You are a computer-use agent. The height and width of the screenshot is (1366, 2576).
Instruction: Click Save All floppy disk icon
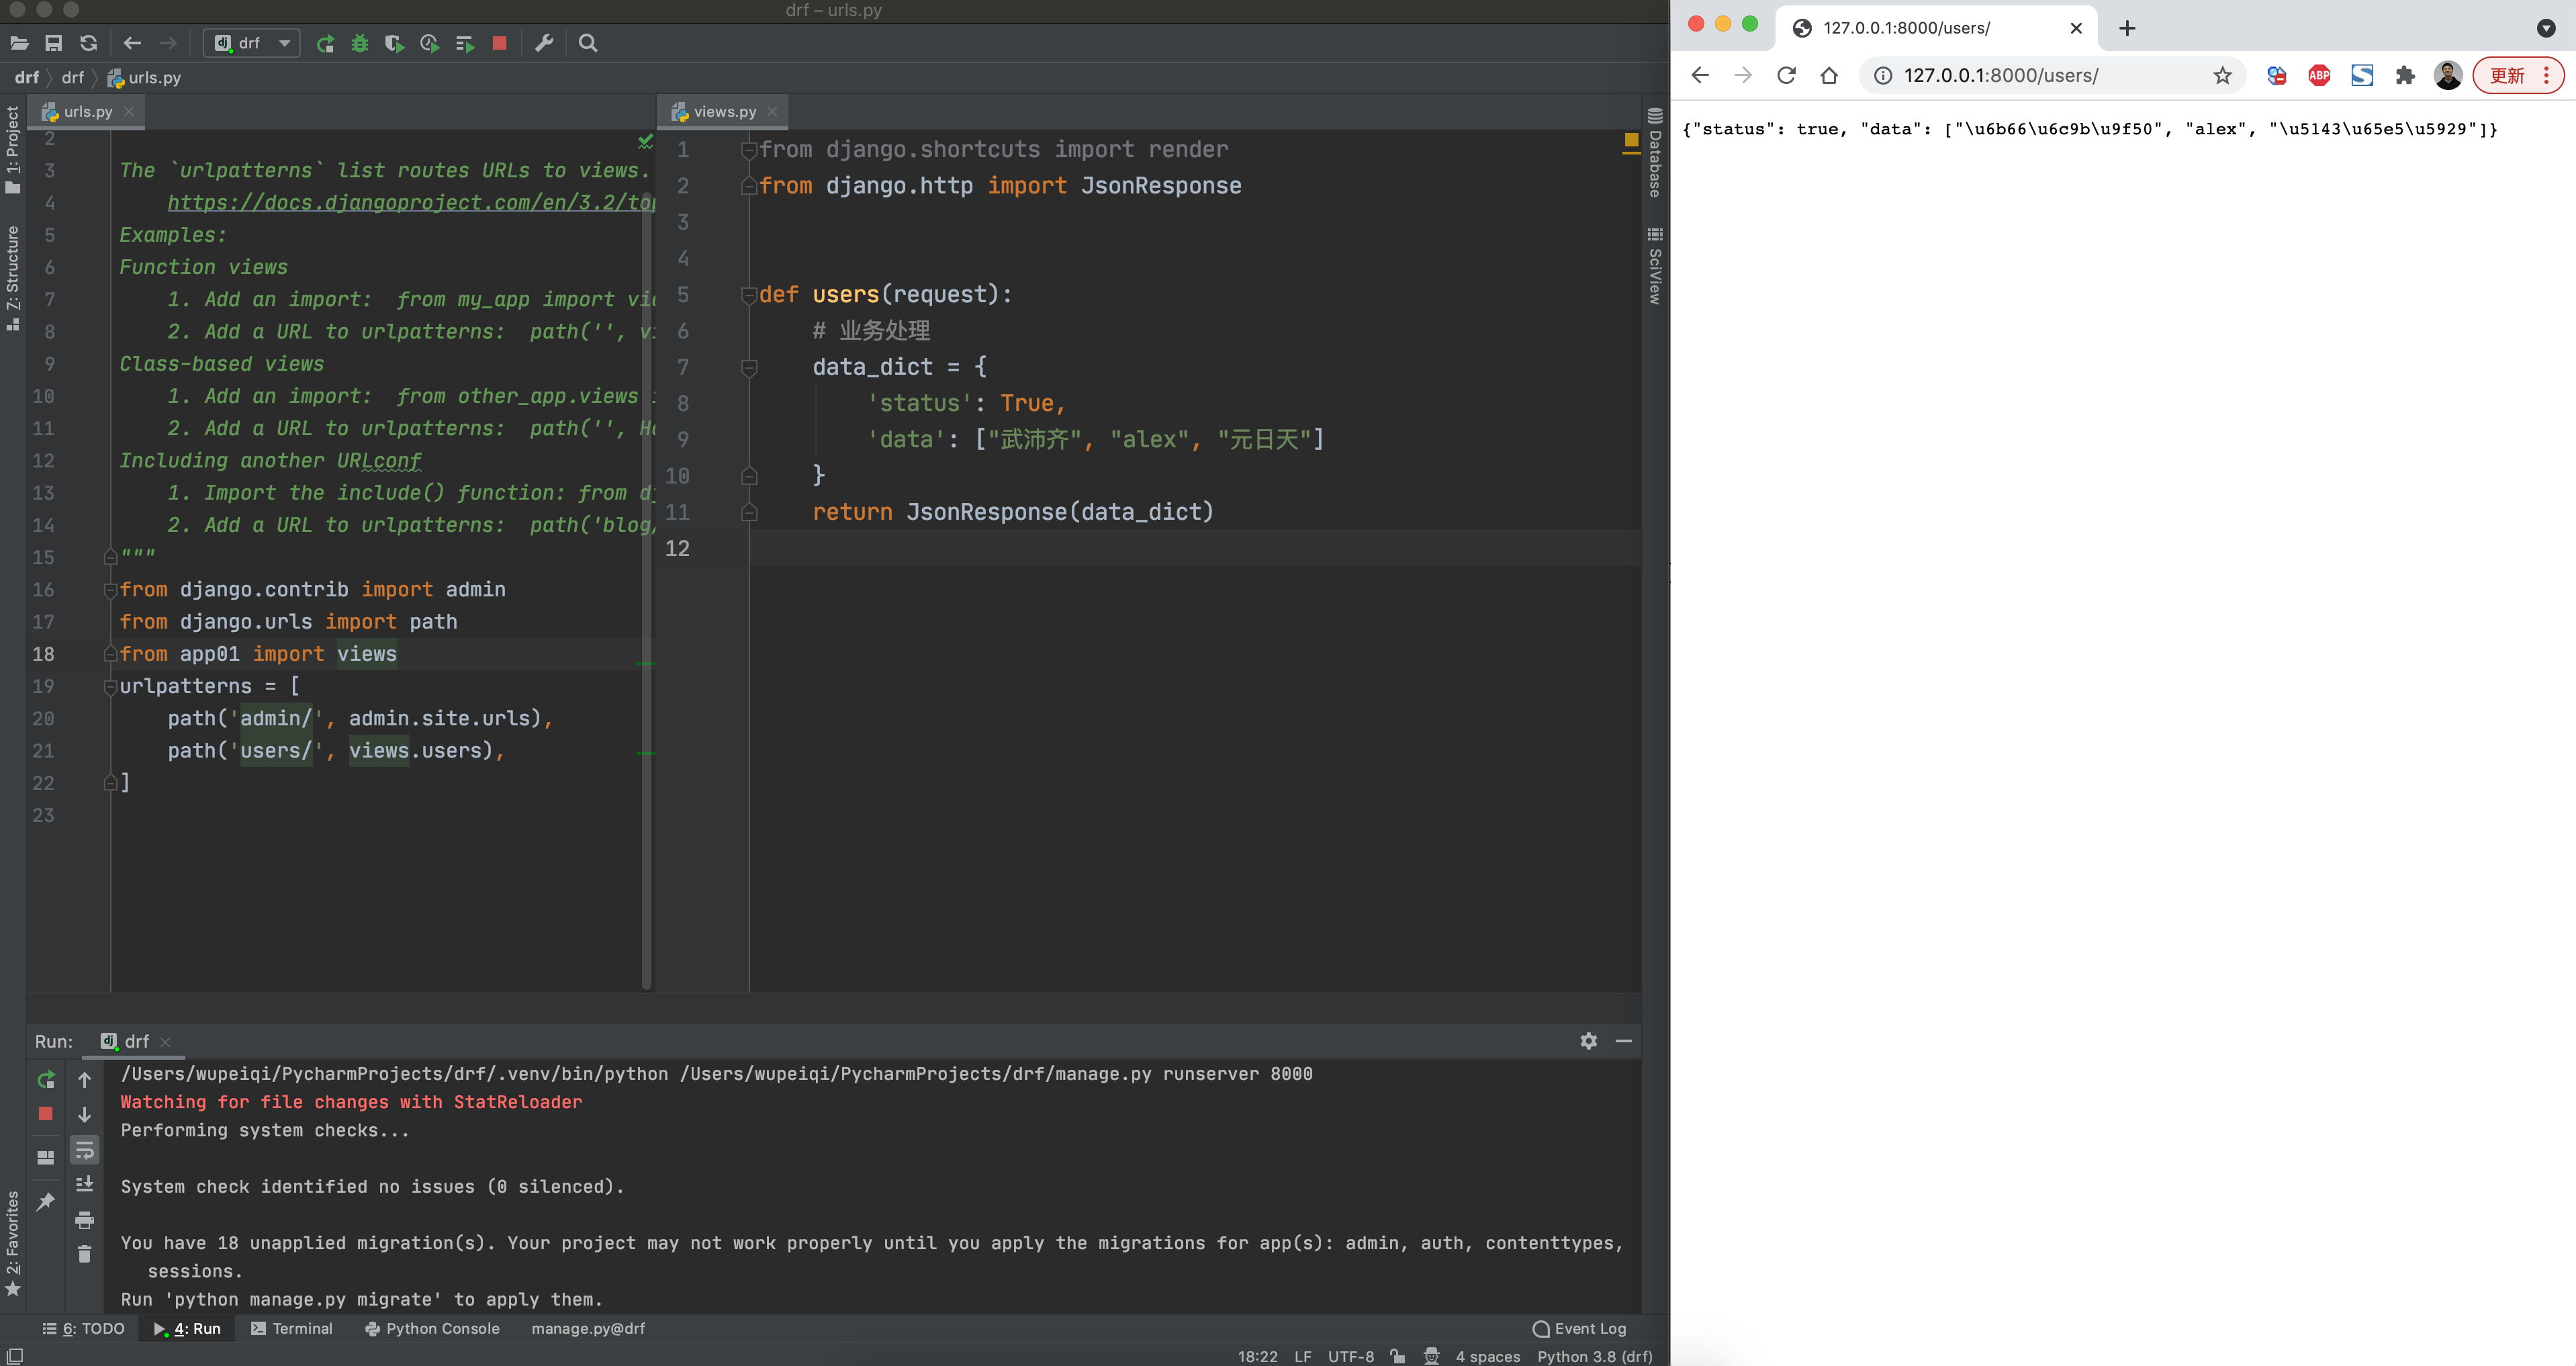[54, 43]
